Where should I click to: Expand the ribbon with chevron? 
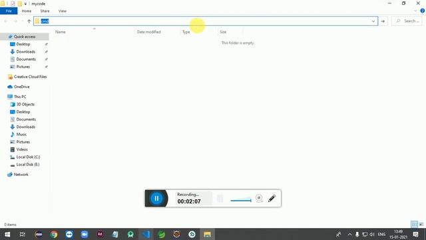coord(415,11)
